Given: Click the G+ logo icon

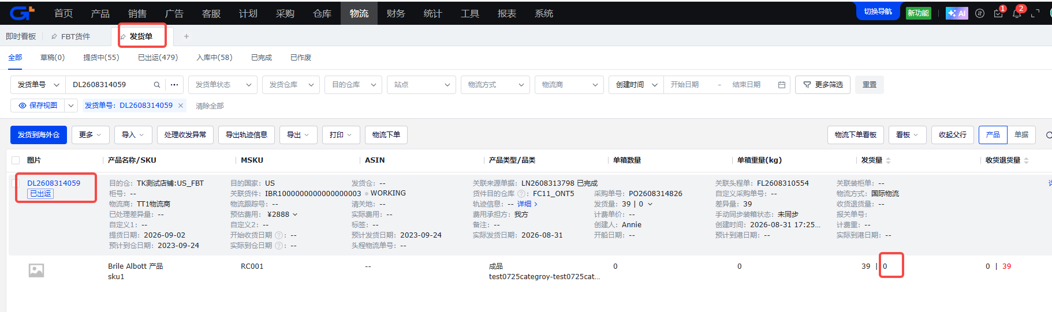Looking at the screenshot, I should click(x=23, y=13).
